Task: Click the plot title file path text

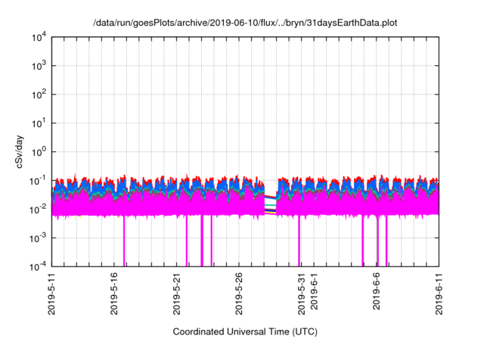Action: [x=245, y=23]
